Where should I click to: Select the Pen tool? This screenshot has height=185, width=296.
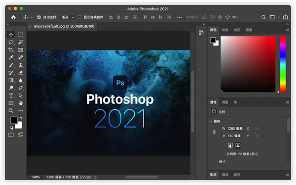[x=20, y=88]
